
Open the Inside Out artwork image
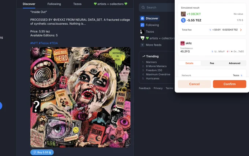click(x=80, y=97)
